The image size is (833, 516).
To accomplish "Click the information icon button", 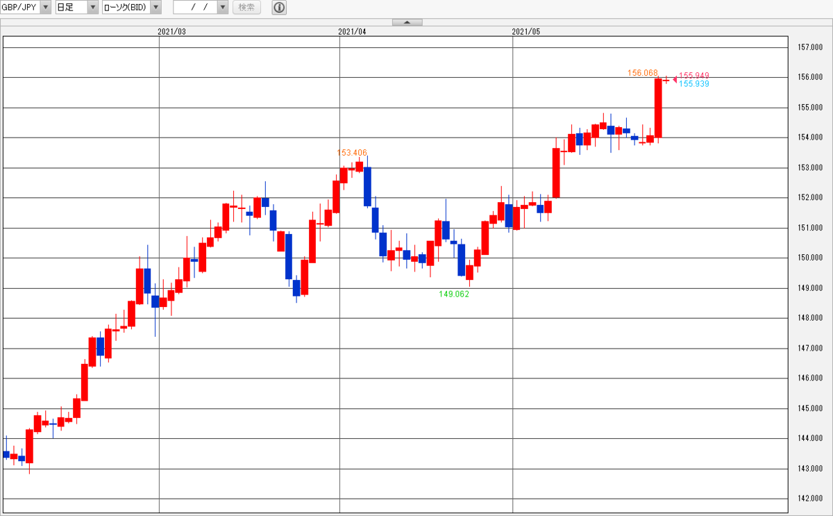I will click(279, 8).
